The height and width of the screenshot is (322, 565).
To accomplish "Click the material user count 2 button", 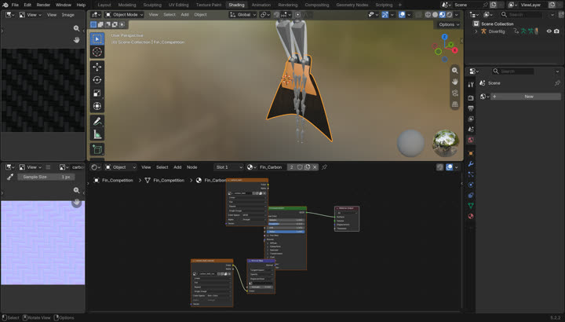I will pyautogui.click(x=291, y=167).
